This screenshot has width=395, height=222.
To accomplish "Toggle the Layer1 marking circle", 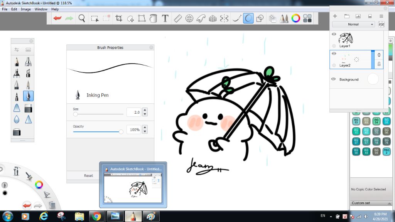I will (x=334, y=46).
